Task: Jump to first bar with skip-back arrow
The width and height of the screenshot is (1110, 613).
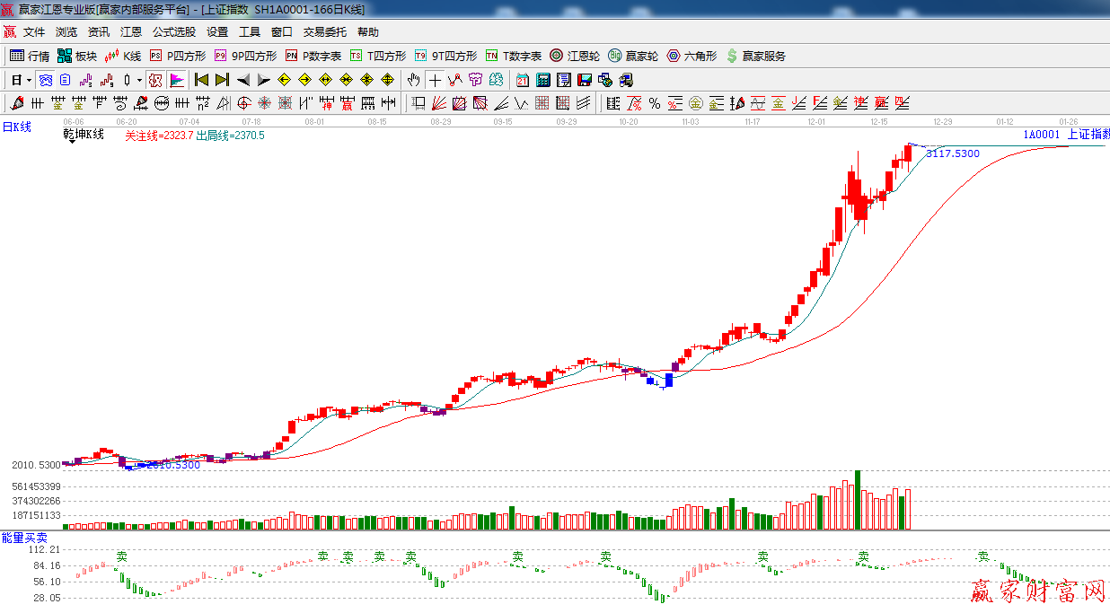Action: point(202,80)
